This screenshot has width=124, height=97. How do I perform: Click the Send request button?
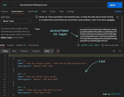pyautogui.click(x=112, y=5)
